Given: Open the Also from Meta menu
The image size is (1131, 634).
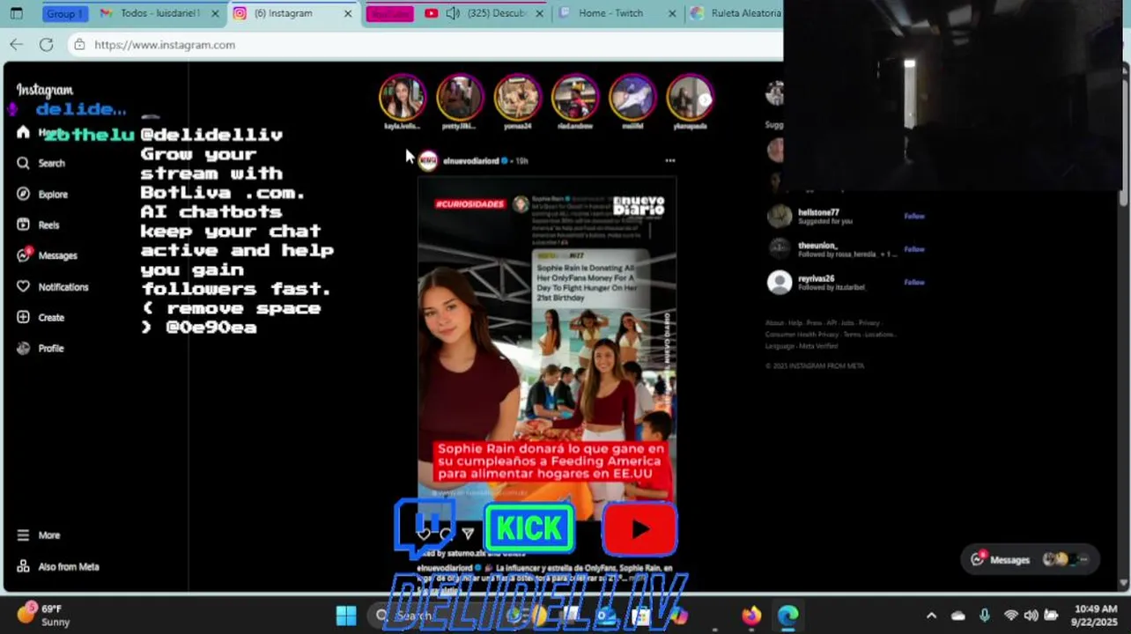Looking at the screenshot, I should click(58, 567).
